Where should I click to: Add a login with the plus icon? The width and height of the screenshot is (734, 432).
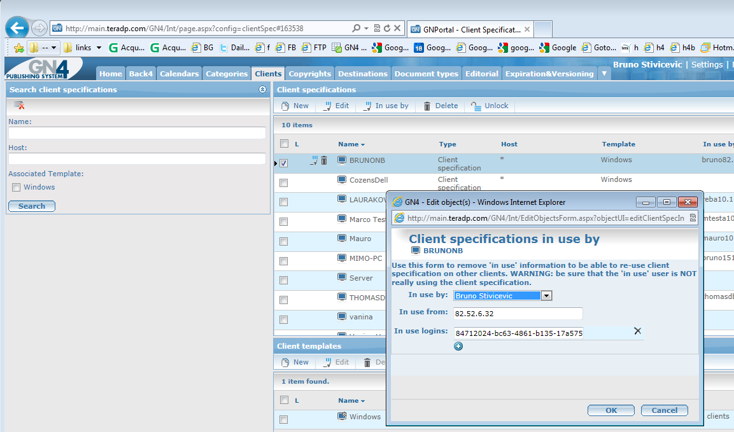point(458,346)
